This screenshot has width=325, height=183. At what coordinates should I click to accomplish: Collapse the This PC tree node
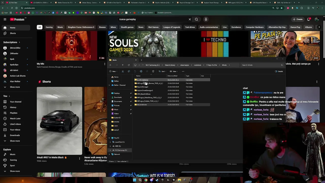(x=109, y=138)
